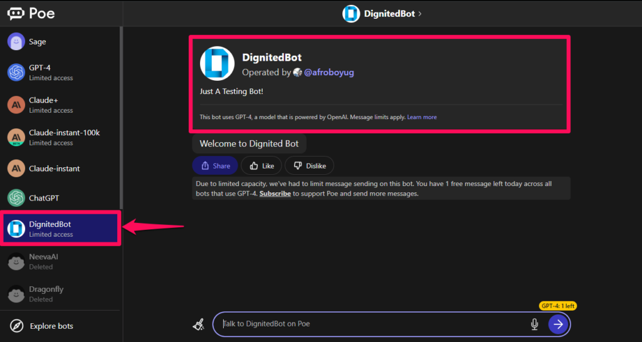Click Sage label in sidebar
Viewport: 642px width, 342px height.
[x=37, y=42]
